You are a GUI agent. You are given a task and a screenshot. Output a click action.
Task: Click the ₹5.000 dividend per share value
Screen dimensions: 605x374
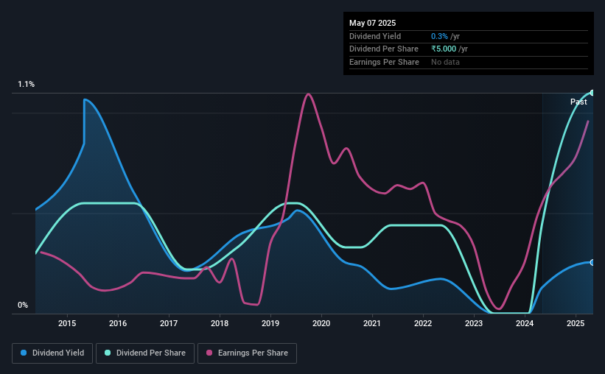tap(444, 49)
